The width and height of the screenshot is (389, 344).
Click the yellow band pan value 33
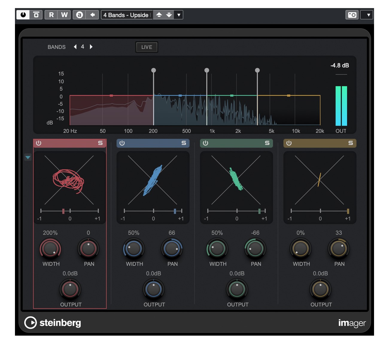coord(339,233)
